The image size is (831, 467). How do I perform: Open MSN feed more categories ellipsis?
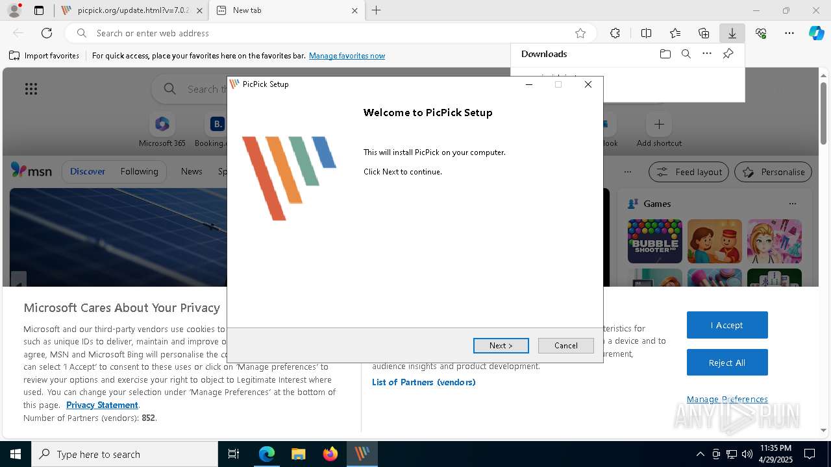click(627, 172)
